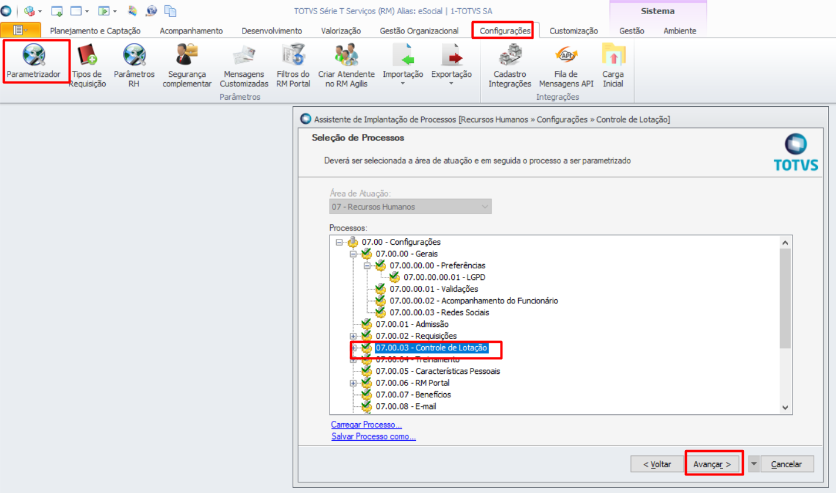Image resolution: width=836 pixels, height=493 pixels.
Task: Click the Importação icon
Action: [x=403, y=56]
